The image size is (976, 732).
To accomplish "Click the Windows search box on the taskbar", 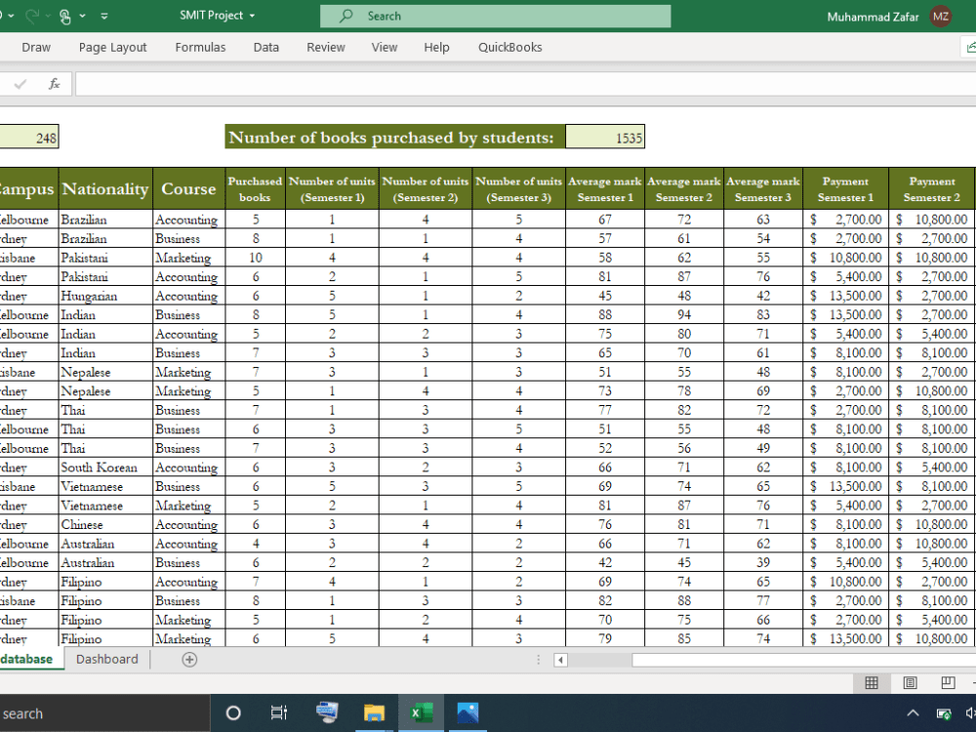I will [98, 712].
